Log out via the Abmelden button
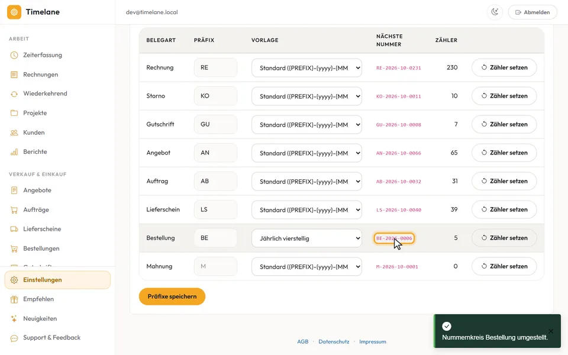 [x=532, y=12]
